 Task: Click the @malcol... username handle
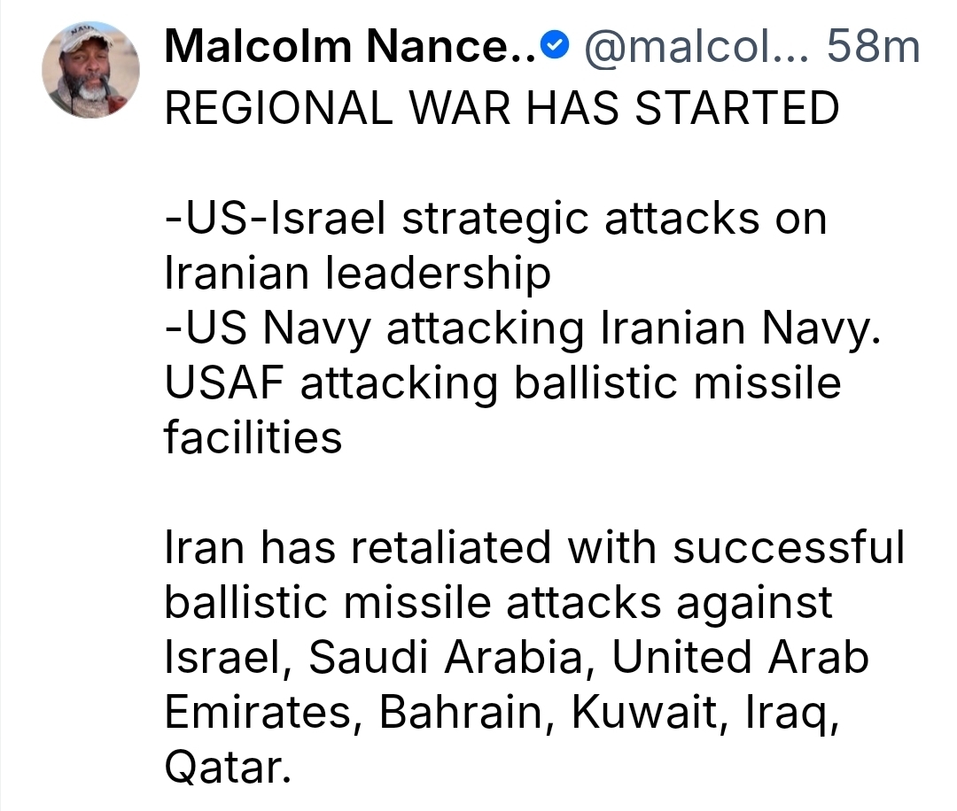pyautogui.click(x=692, y=48)
